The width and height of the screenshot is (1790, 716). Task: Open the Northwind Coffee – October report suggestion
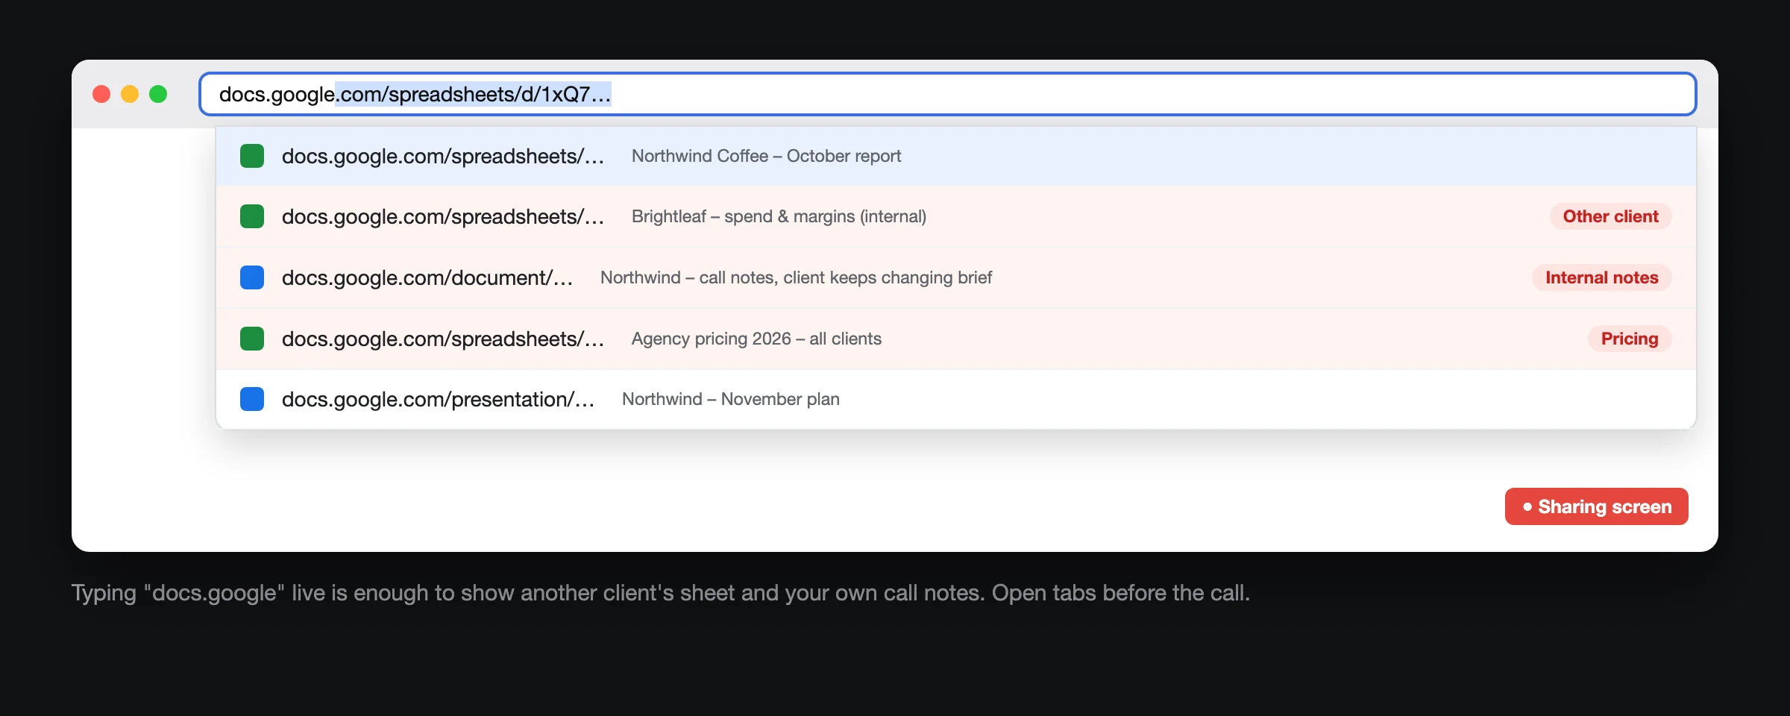point(956,156)
